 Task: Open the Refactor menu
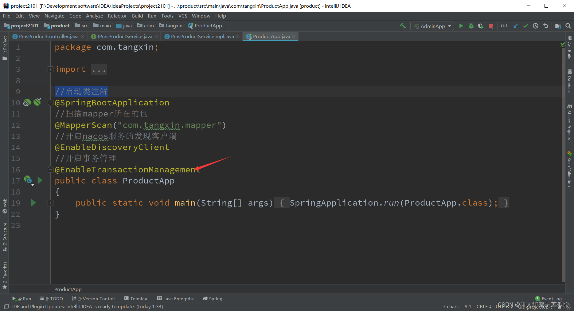tap(117, 16)
